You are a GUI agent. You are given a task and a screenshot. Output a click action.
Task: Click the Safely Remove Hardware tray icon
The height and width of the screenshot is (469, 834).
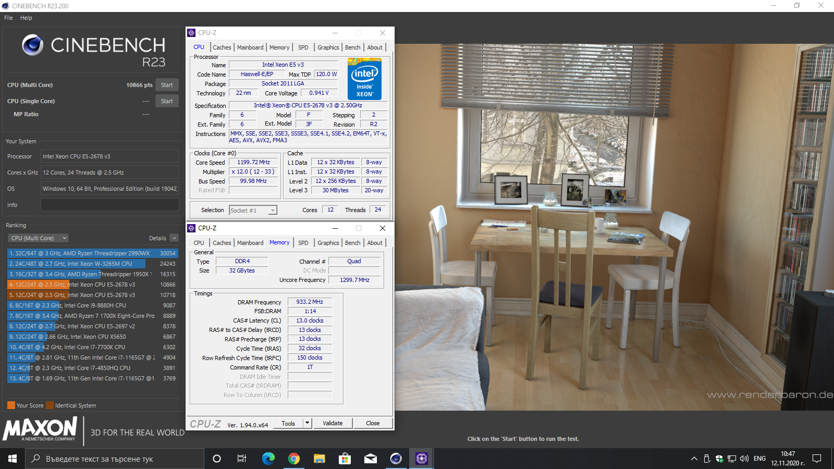coord(707,459)
